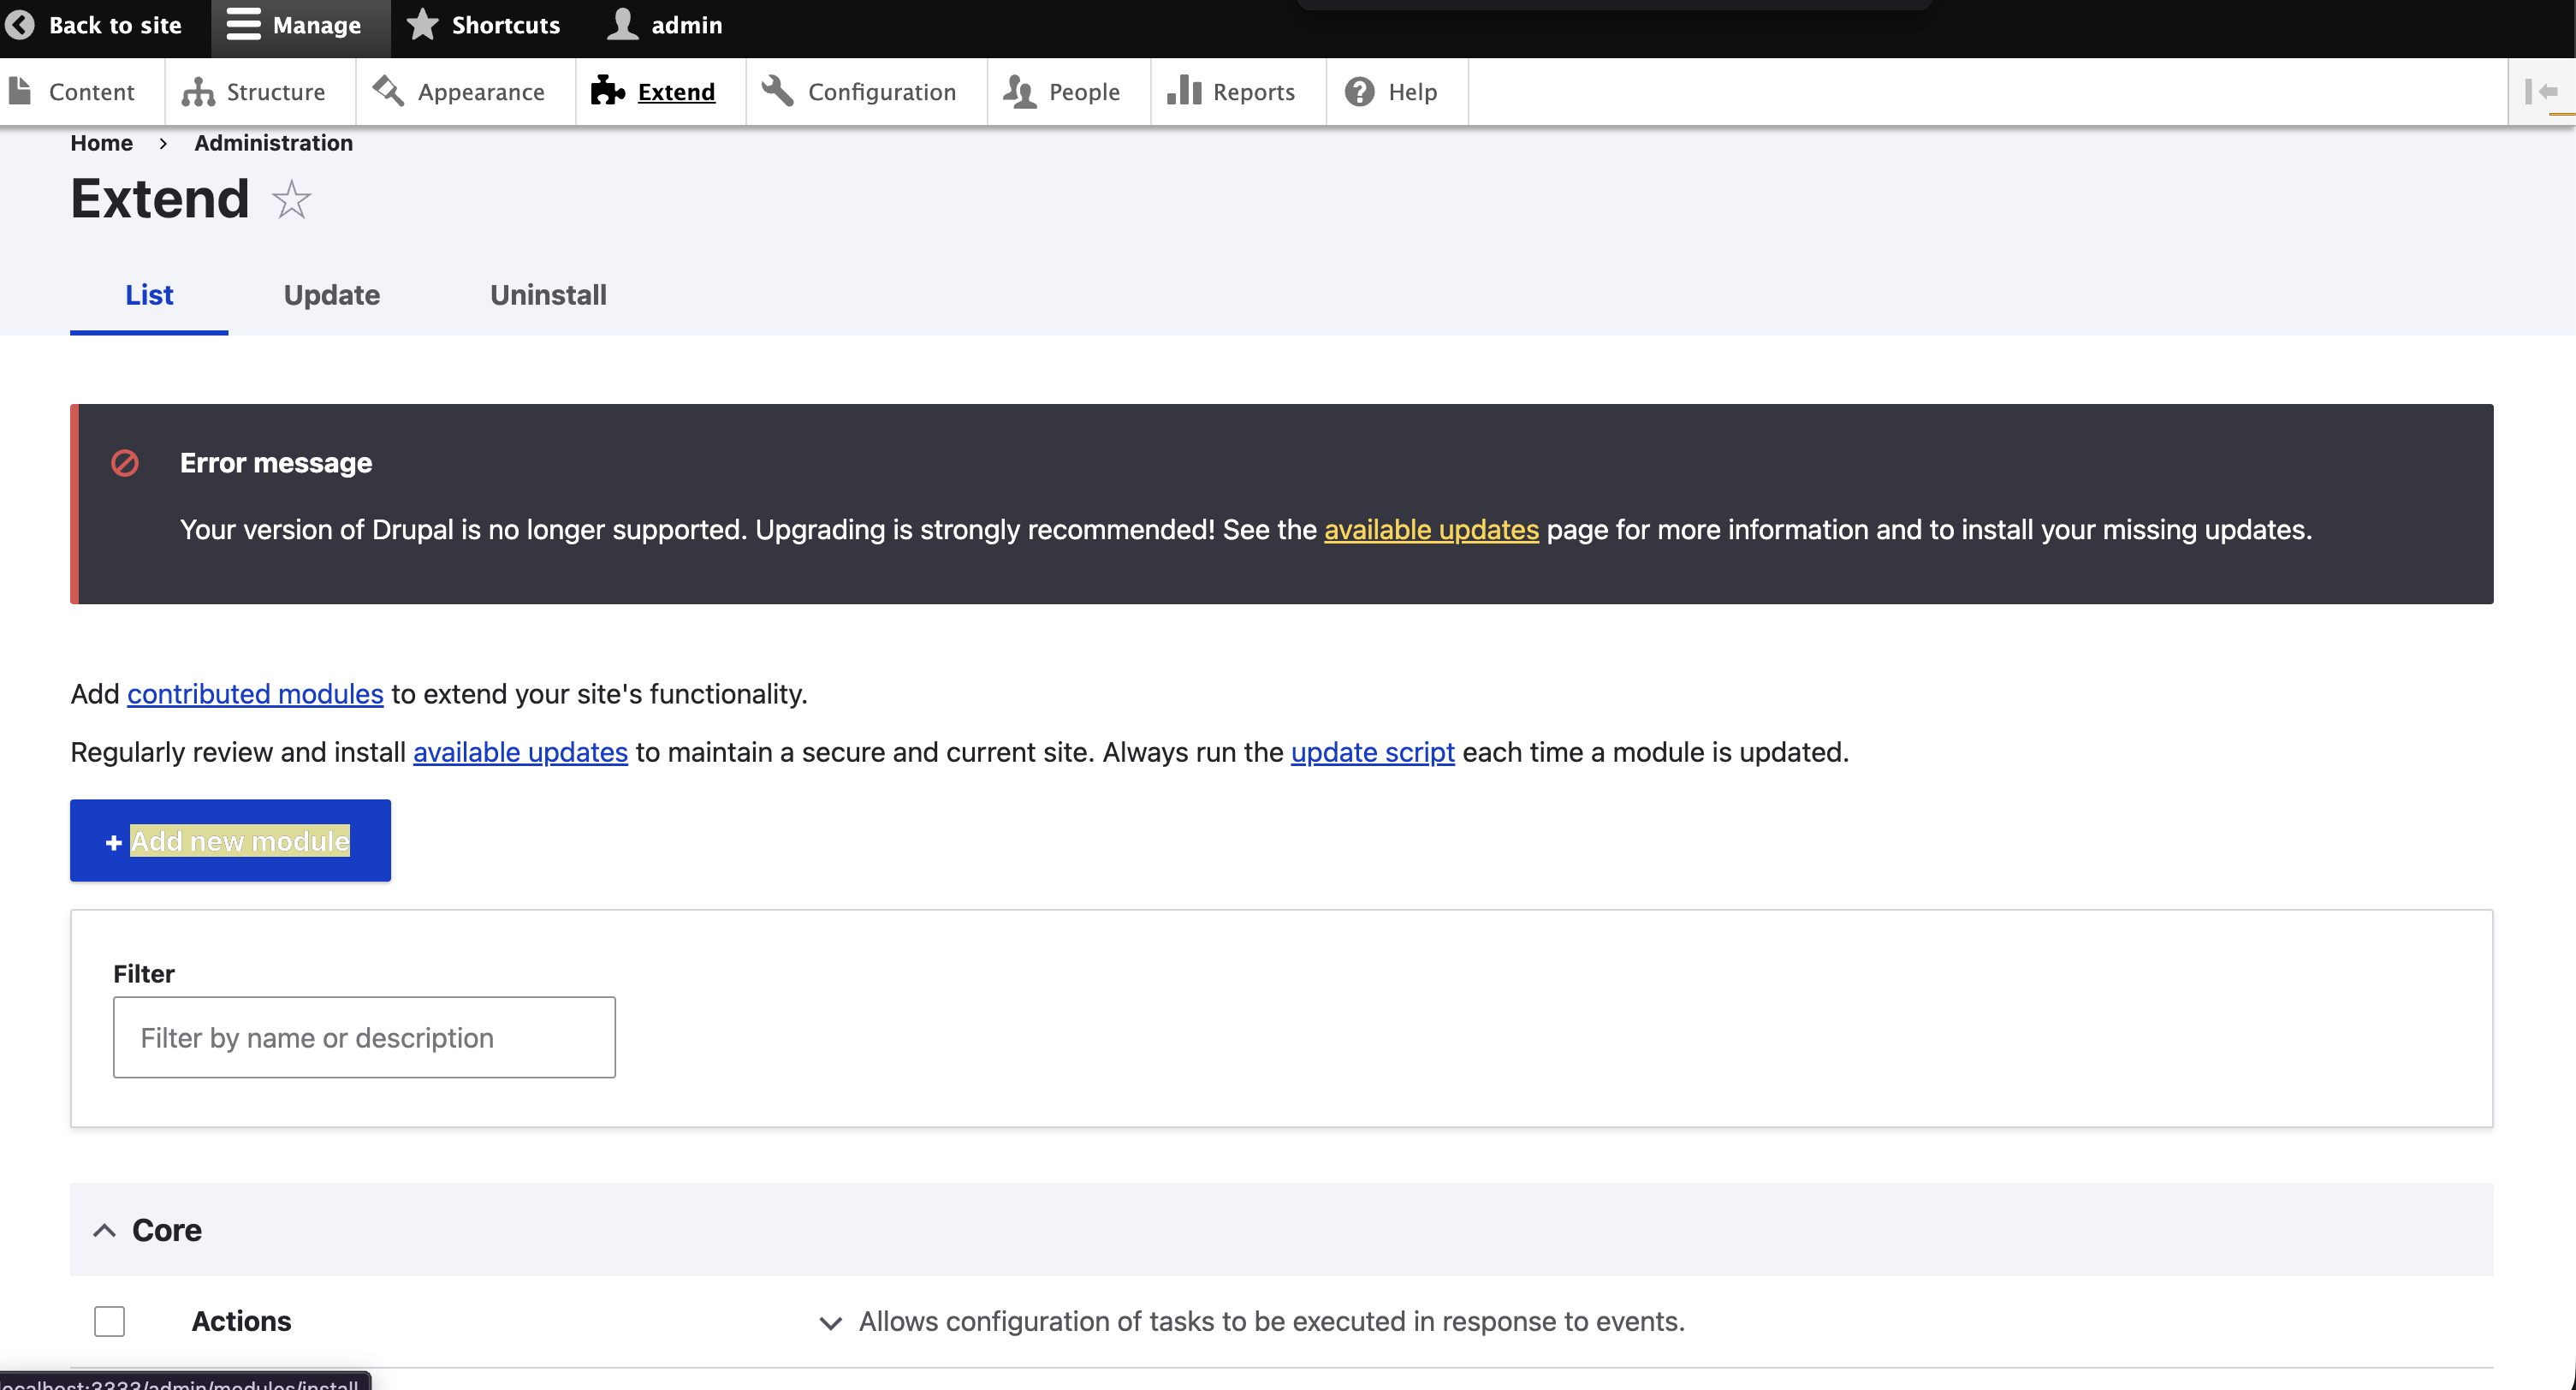2576x1390 pixels.
Task: Toggle toolbar orientation button at right edge
Action: click(2541, 92)
